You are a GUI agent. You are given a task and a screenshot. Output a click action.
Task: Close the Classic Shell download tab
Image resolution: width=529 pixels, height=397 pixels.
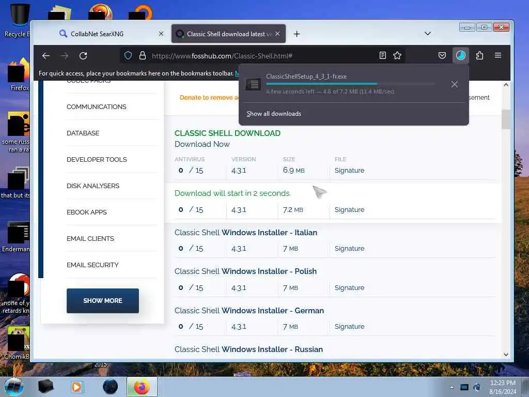(x=277, y=34)
